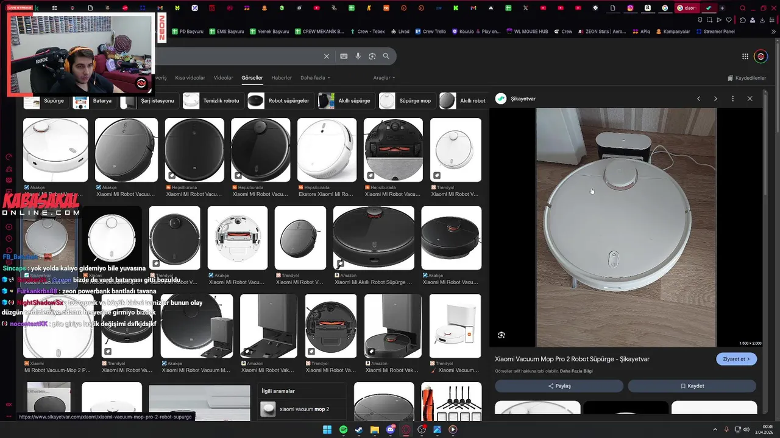Open the Şikayetvar source link in preview header
The width and height of the screenshot is (780, 438).
(516, 99)
